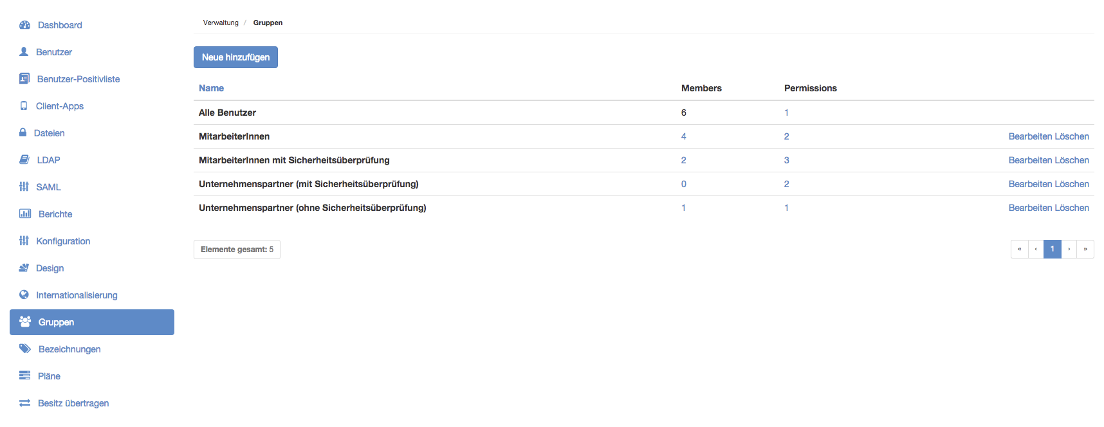Click the Besitz übertragen arrows icon
The width and height of the screenshot is (1104, 427).
pyautogui.click(x=24, y=403)
